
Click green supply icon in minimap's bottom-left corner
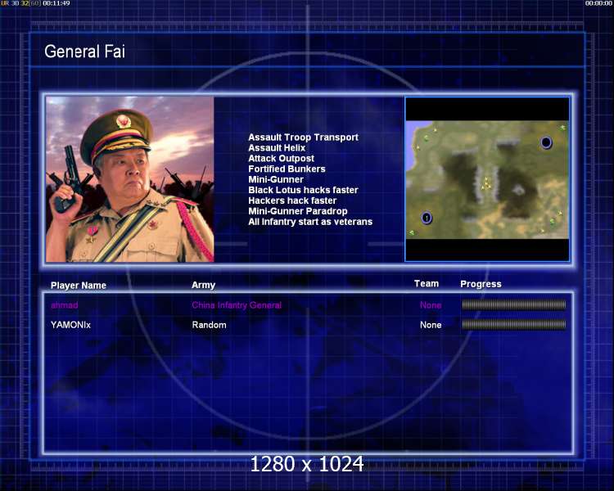point(412,233)
